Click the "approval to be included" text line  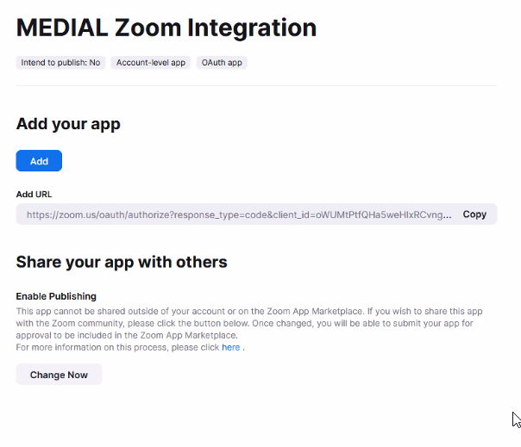[x=127, y=335]
